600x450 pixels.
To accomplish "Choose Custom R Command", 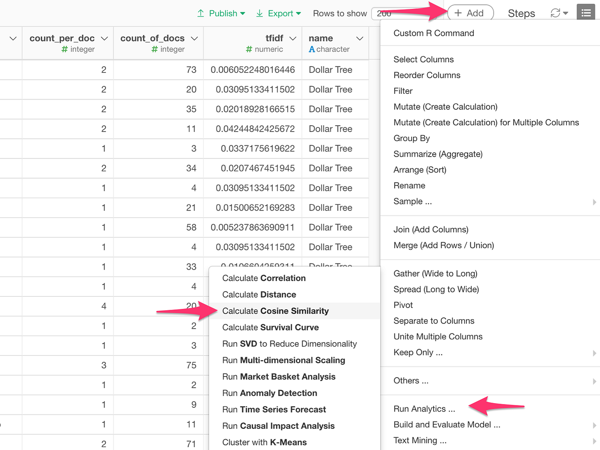I will 434,33.
